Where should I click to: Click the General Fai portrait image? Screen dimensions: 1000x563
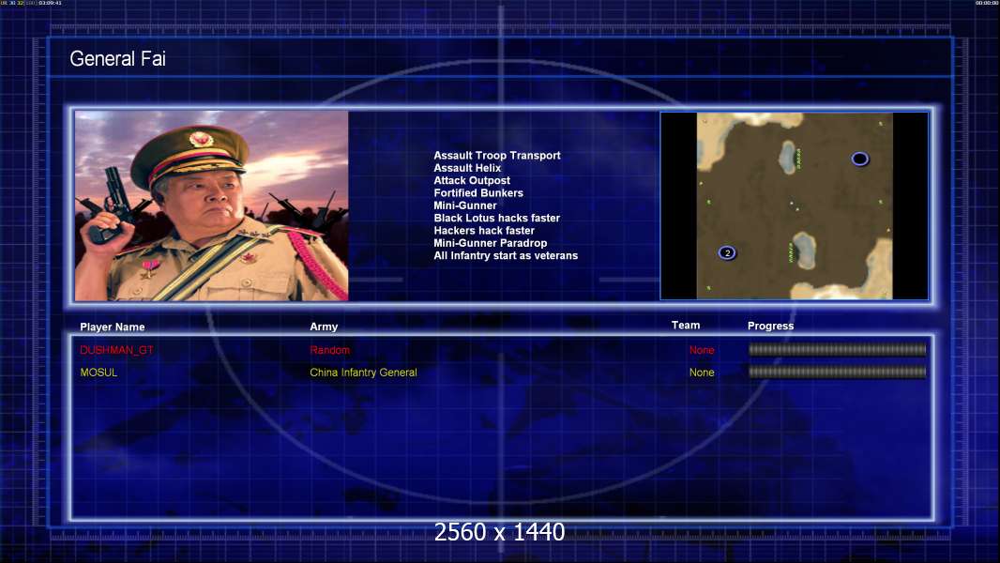point(212,205)
